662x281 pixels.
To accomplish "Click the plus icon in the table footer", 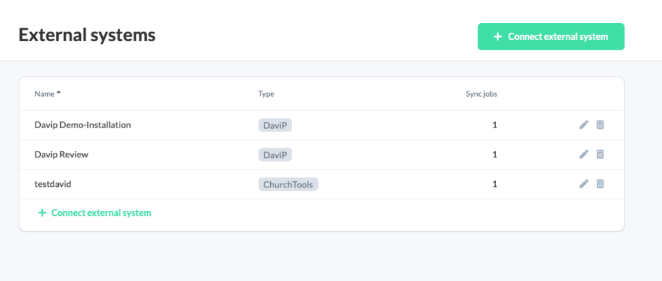I will click(x=42, y=213).
